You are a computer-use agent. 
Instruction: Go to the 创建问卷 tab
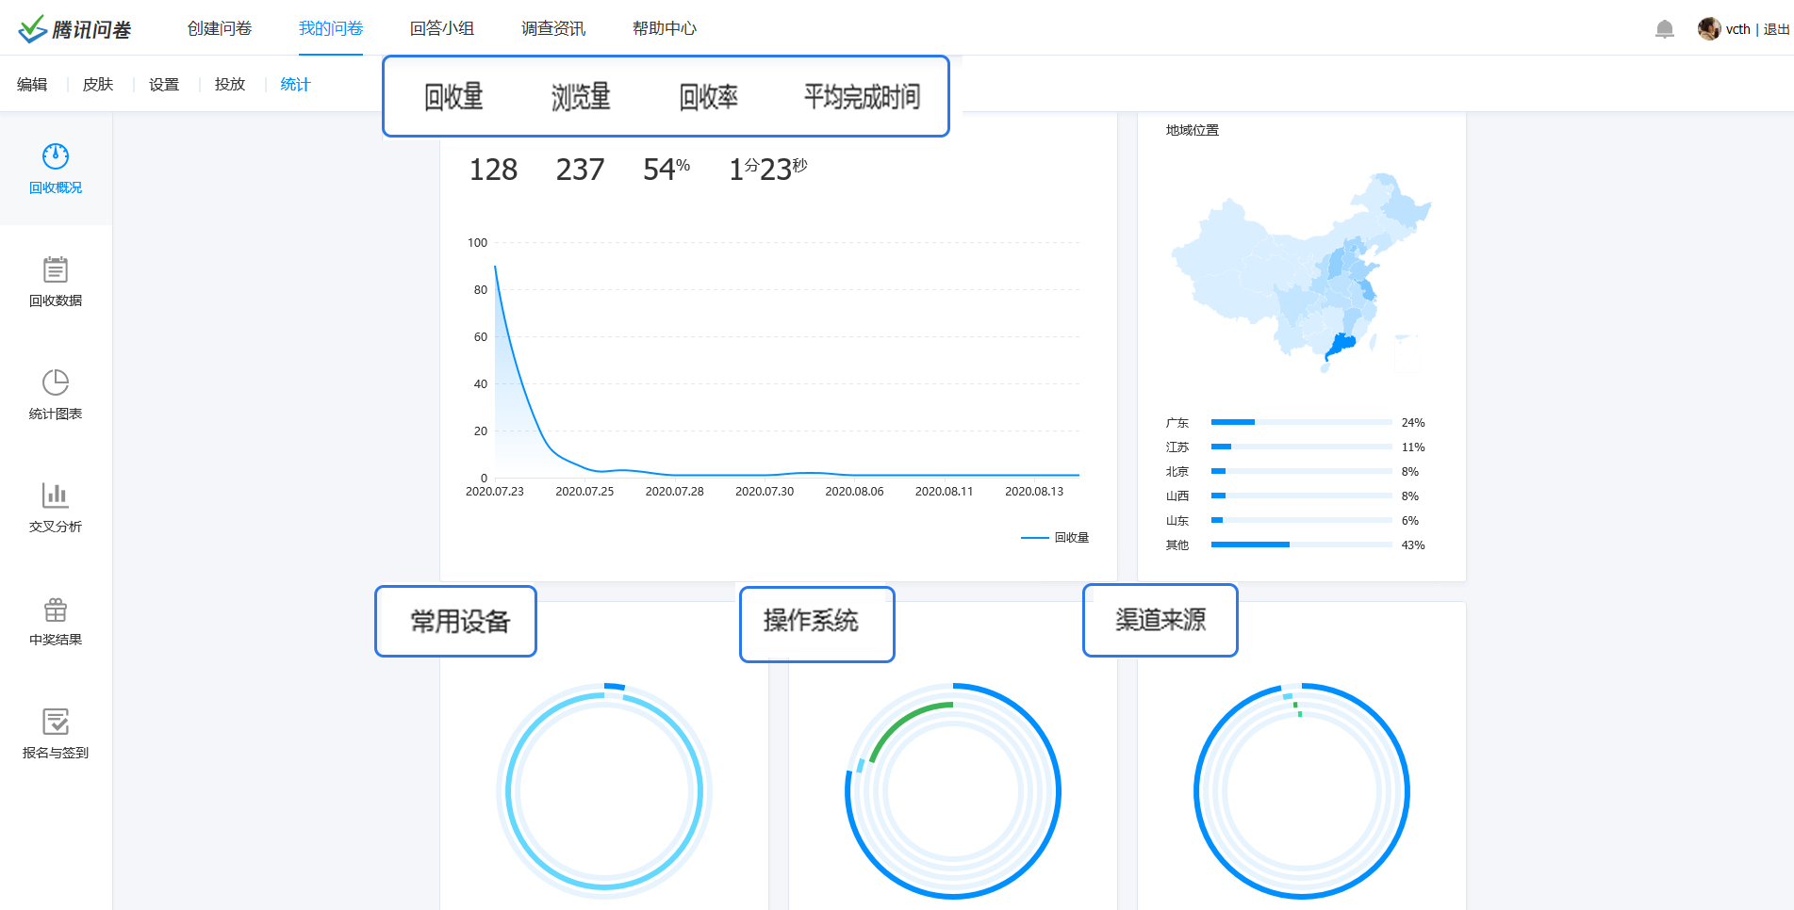220,29
